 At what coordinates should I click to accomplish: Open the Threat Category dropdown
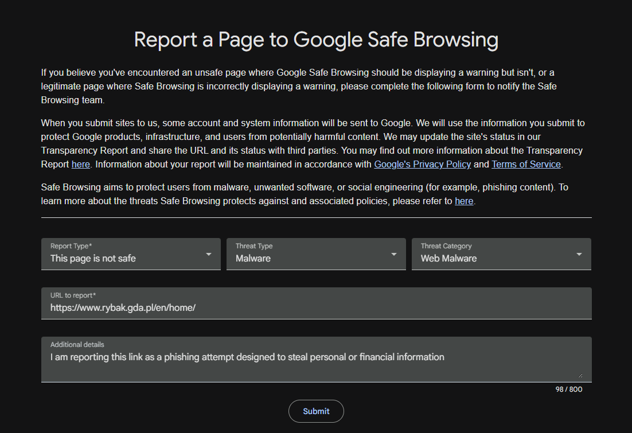point(501,254)
